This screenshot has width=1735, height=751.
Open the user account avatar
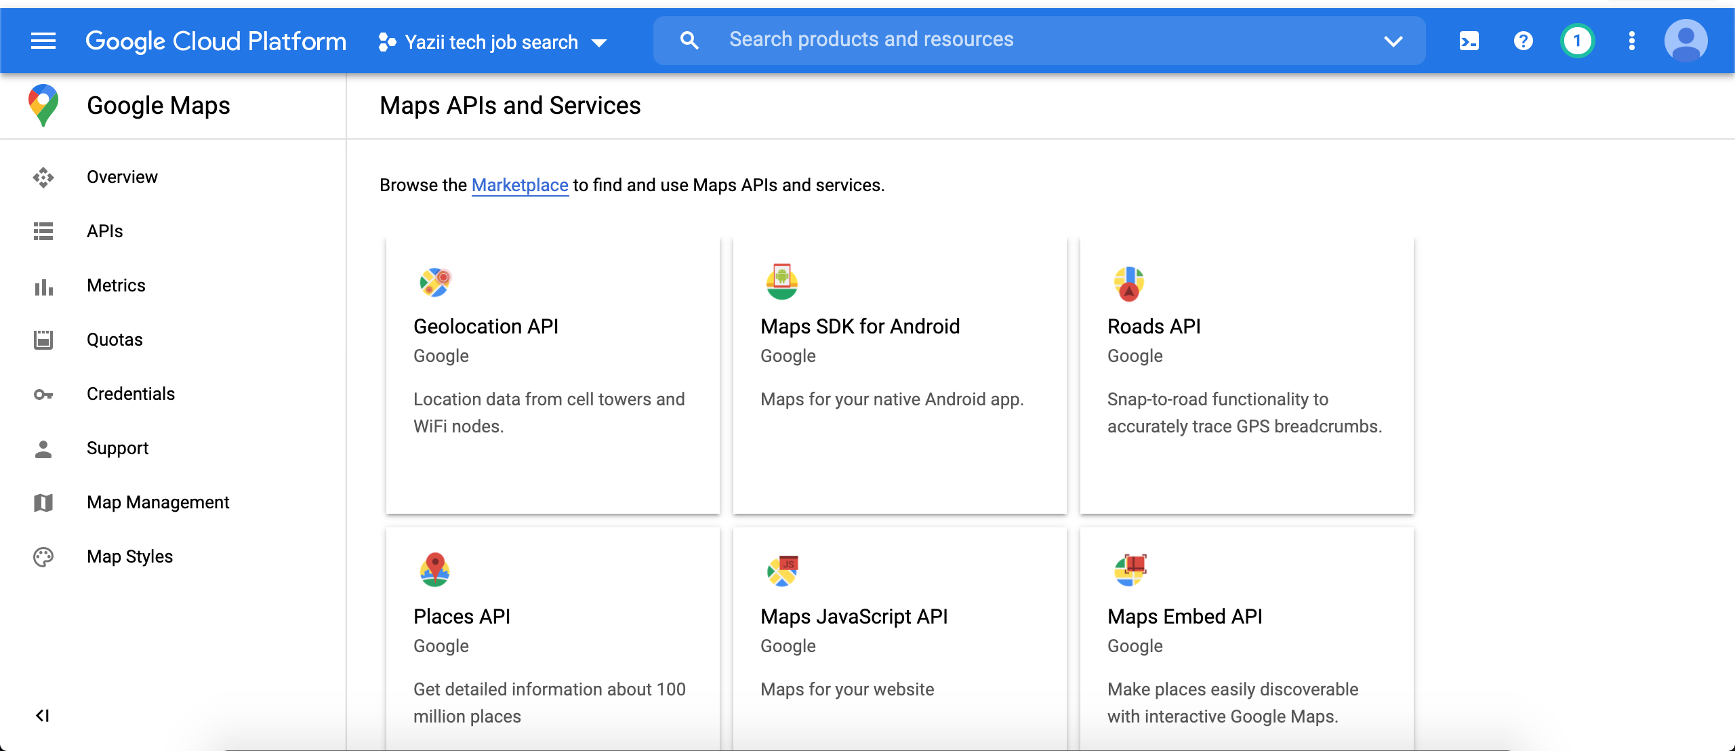(1686, 41)
